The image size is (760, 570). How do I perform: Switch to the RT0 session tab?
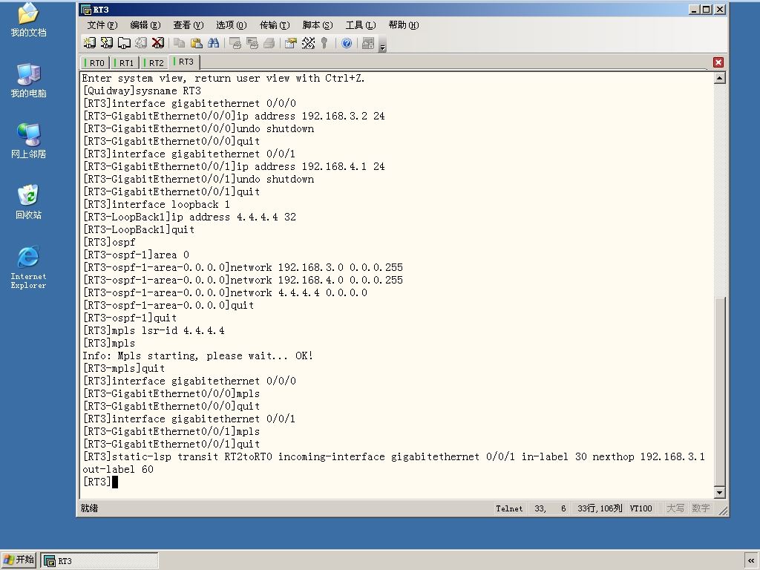tap(95, 63)
